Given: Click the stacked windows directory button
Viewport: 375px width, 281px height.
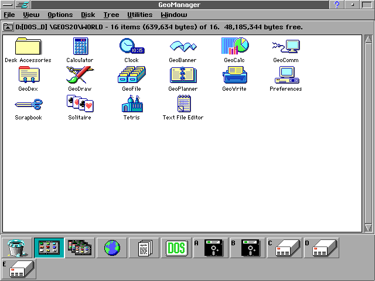Looking at the screenshot, I should tap(80, 248).
